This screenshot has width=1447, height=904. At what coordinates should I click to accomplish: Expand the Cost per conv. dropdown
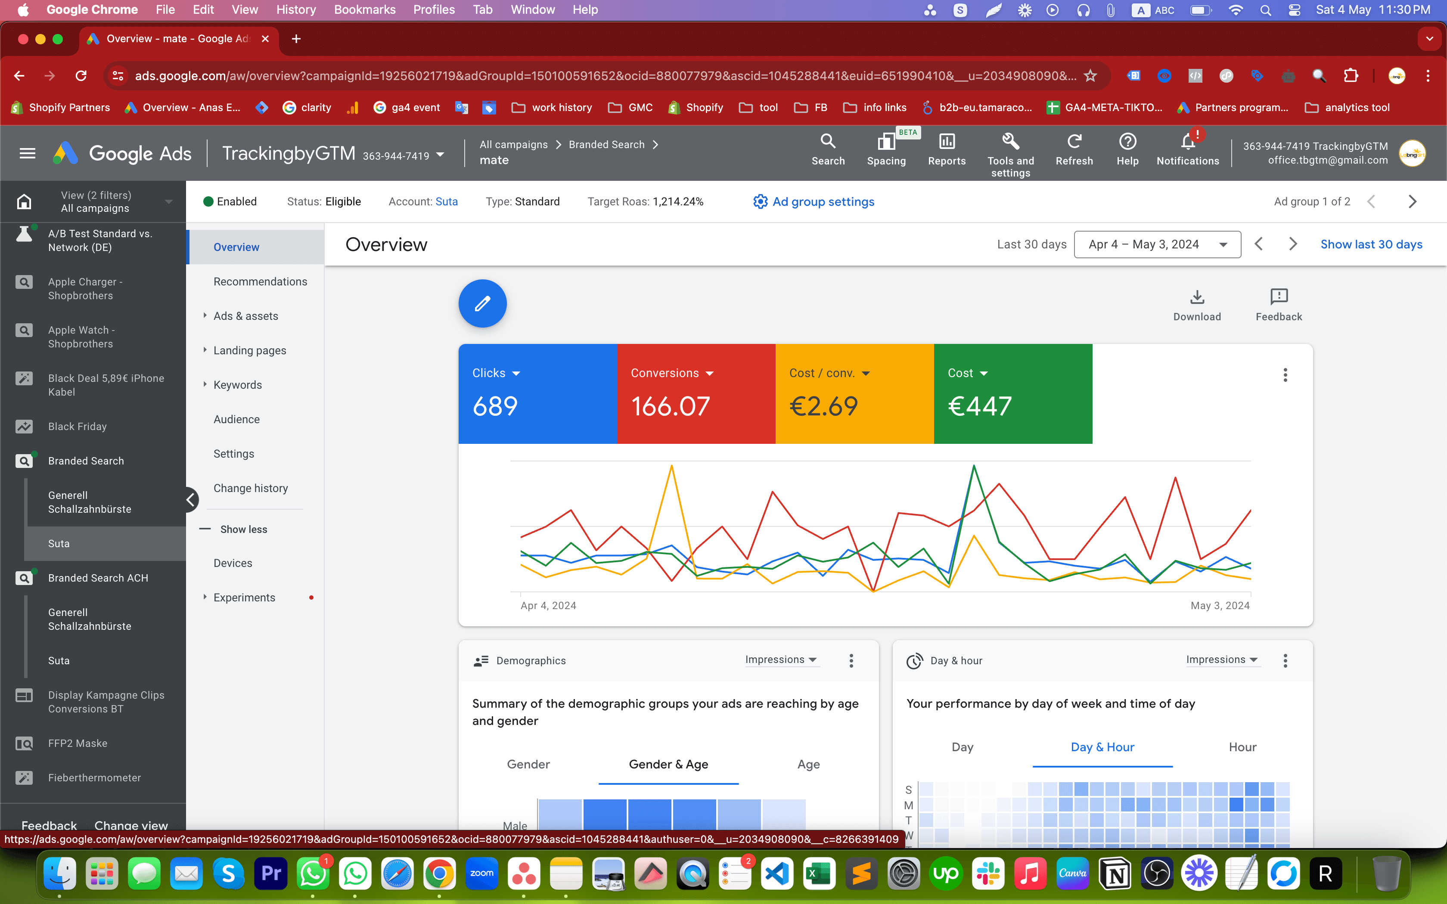tap(867, 373)
